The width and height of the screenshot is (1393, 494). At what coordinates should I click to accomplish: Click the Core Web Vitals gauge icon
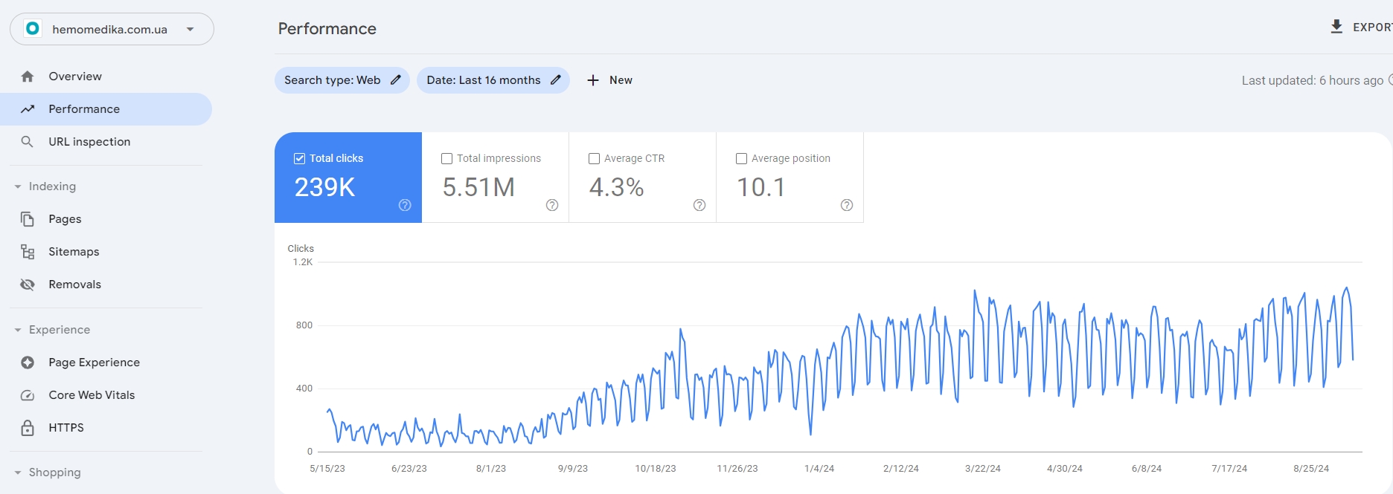coord(28,395)
